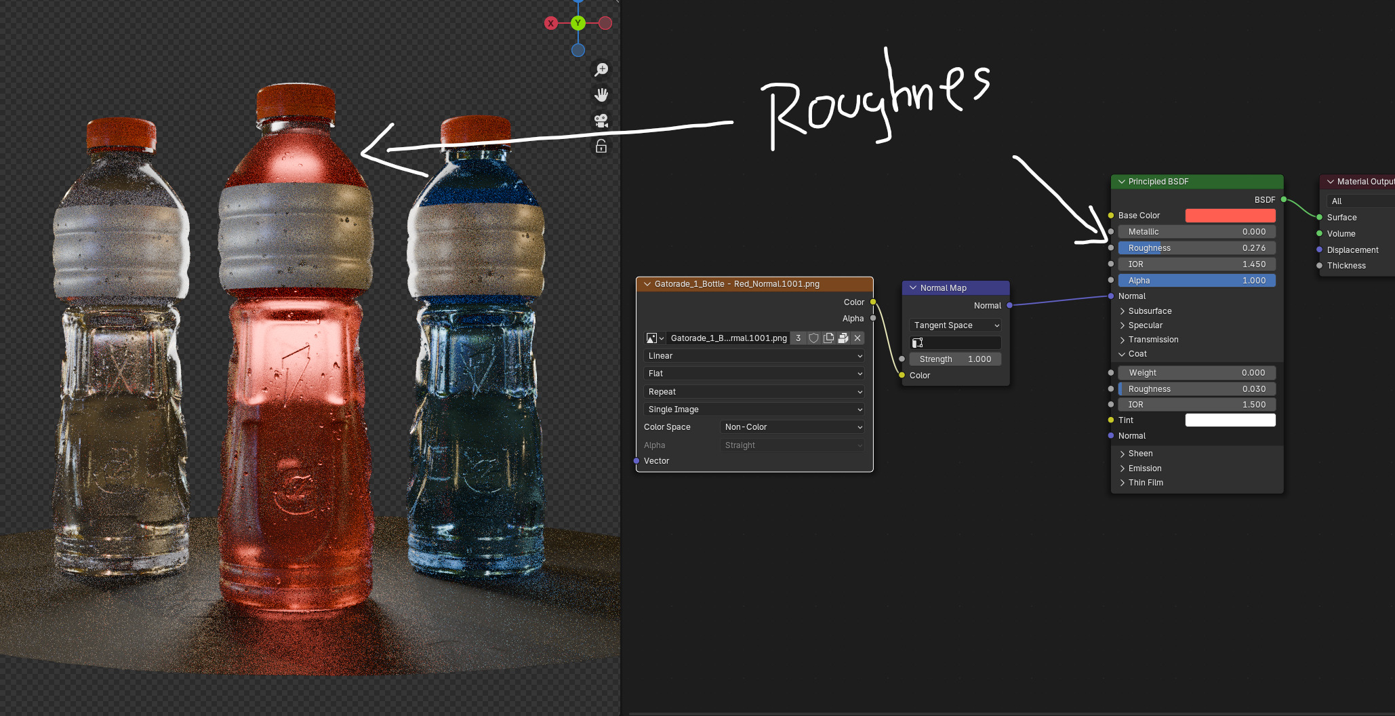
Task: Collapse the Normal Map node
Action: (913, 288)
